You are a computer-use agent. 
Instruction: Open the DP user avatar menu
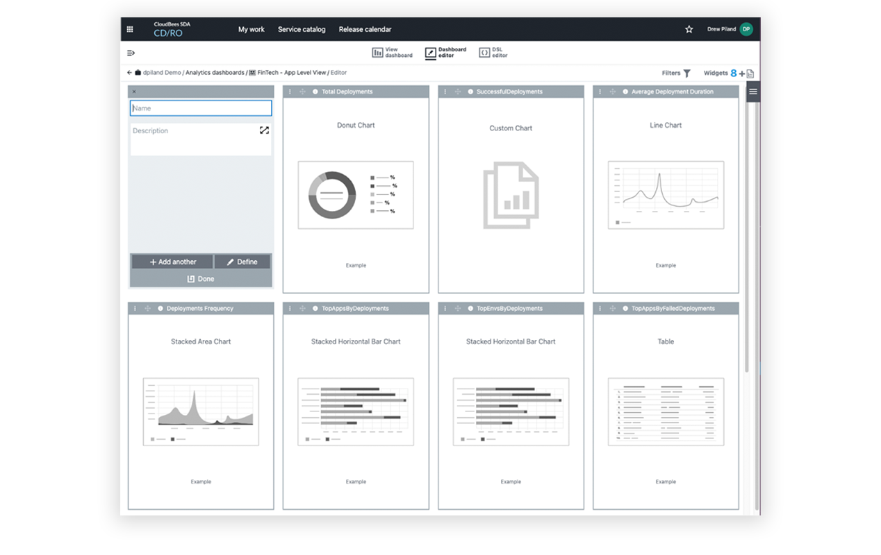pos(746,29)
